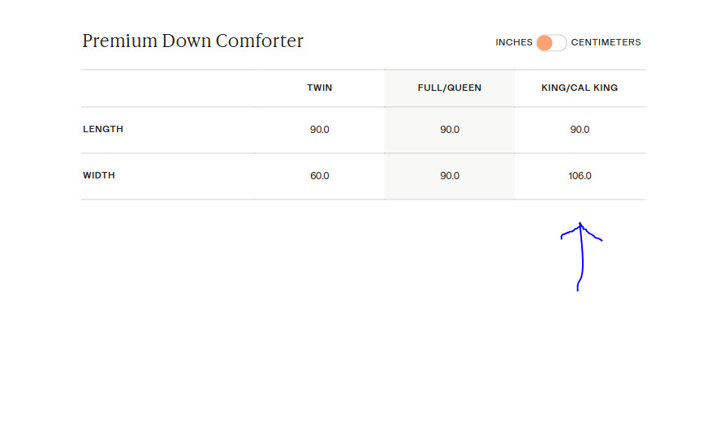
Task: Select the KING/CAL KING column header
Action: tap(580, 88)
